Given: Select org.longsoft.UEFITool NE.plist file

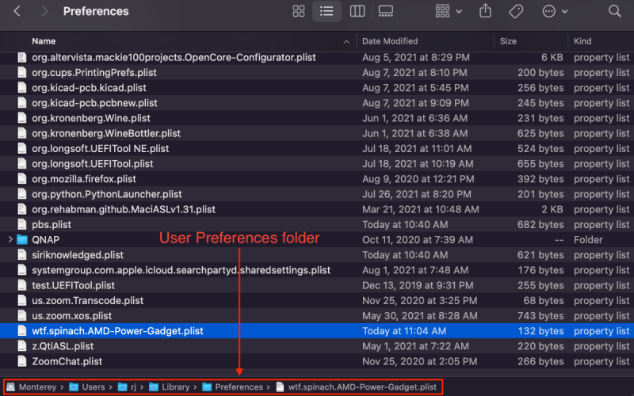Looking at the screenshot, I should point(101,149).
